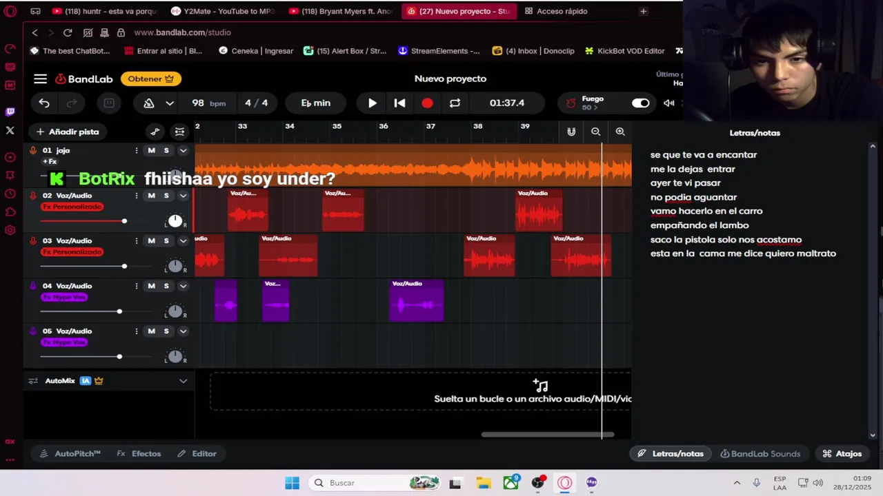The height and width of the screenshot is (496, 883).
Task: Mute track 03 Voz/Audio
Action: tap(151, 240)
